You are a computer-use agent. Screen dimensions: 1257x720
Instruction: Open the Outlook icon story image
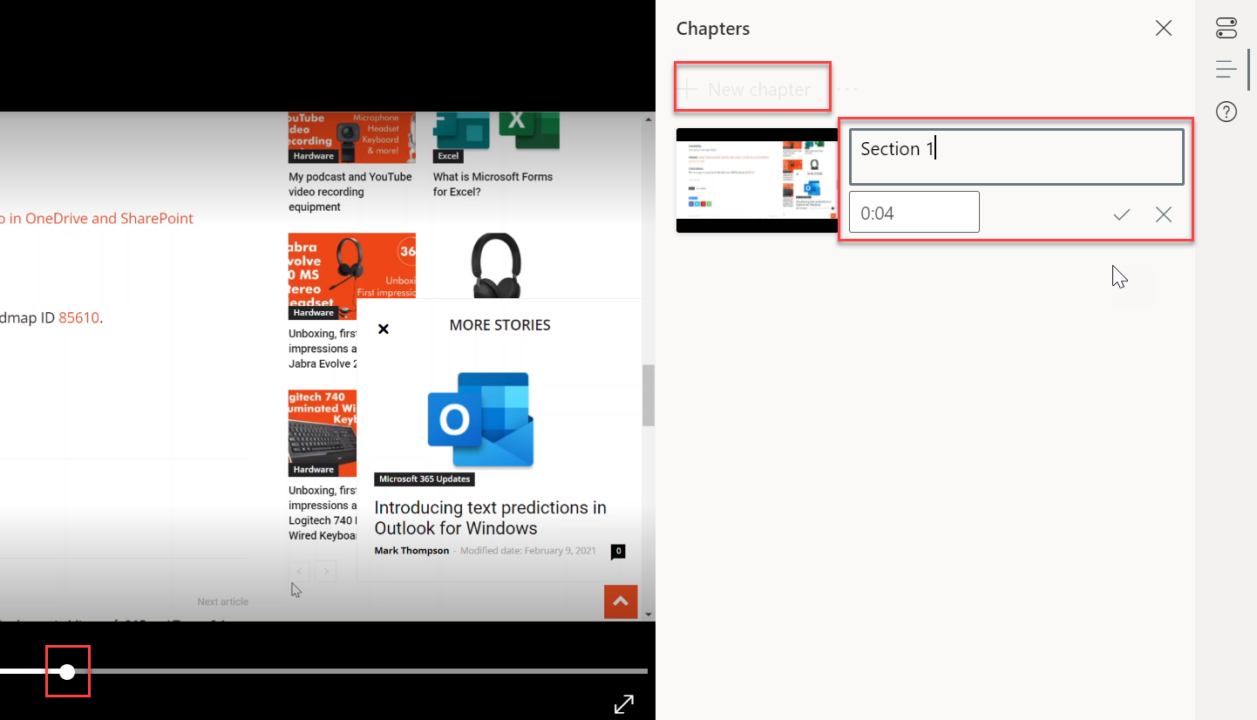point(480,420)
